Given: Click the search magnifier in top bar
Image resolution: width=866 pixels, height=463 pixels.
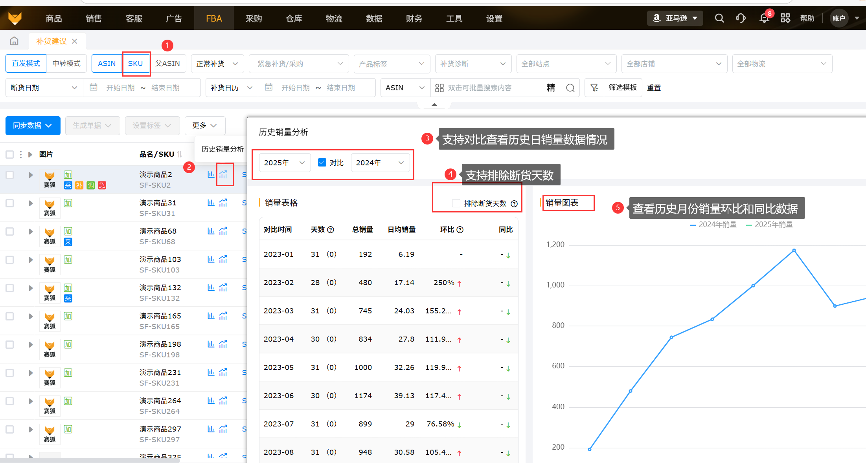Looking at the screenshot, I should 719,18.
